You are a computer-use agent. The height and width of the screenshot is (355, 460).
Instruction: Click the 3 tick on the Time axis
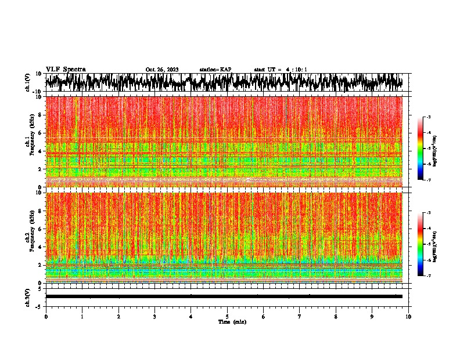click(154, 317)
